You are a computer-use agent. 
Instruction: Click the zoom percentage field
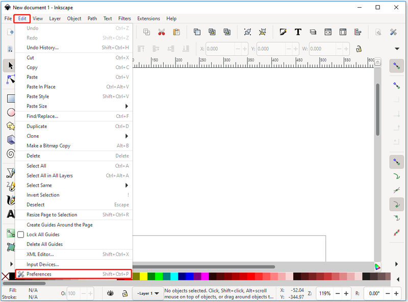[x=324, y=293]
